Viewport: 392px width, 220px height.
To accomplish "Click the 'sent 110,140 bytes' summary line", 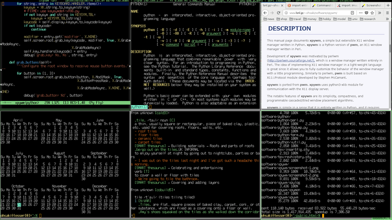I will tap(318, 208).
